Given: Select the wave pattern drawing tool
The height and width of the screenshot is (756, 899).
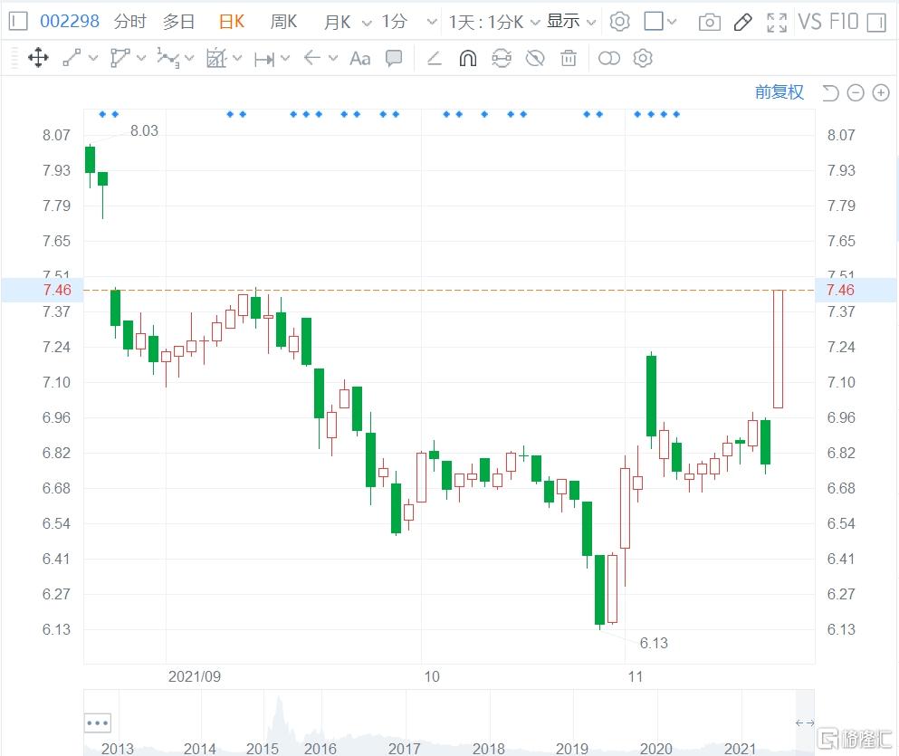Looking at the screenshot, I should coord(168,58).
